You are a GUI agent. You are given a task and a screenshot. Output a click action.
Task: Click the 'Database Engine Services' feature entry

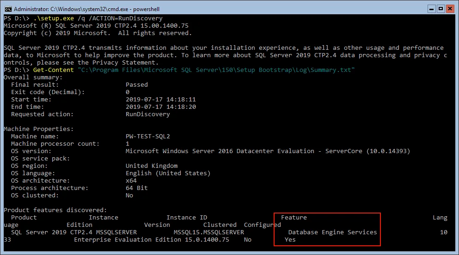[x=332, y=232]
